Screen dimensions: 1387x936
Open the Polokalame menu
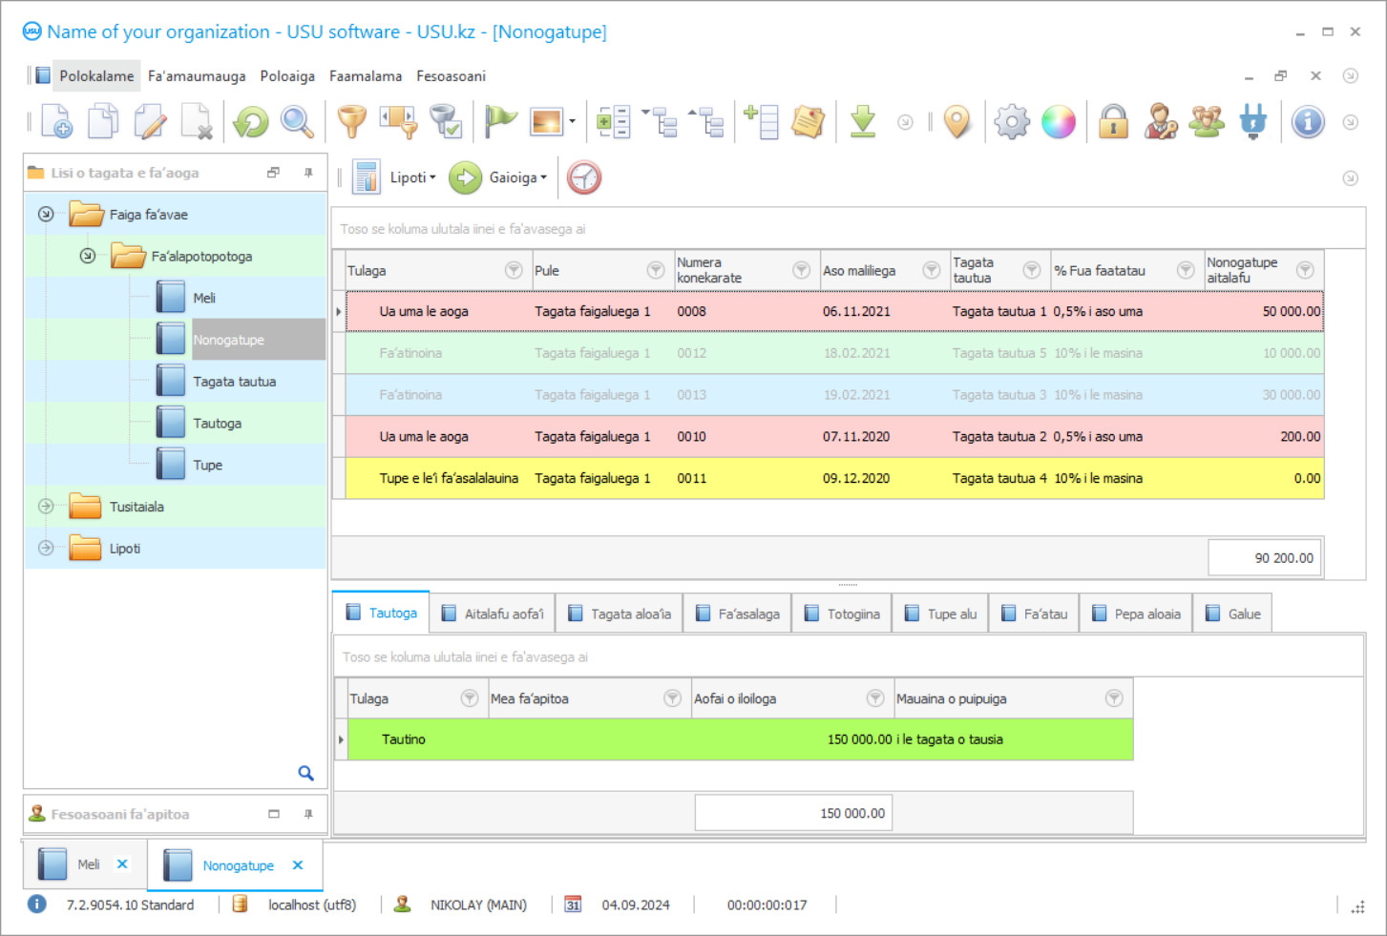pos(96,75)
